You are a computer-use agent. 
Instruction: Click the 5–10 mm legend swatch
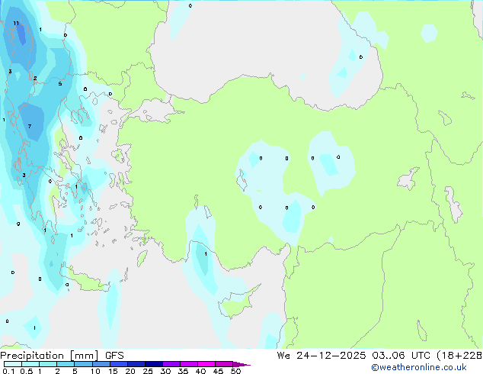pyautogui.click(x=83, y=364)
